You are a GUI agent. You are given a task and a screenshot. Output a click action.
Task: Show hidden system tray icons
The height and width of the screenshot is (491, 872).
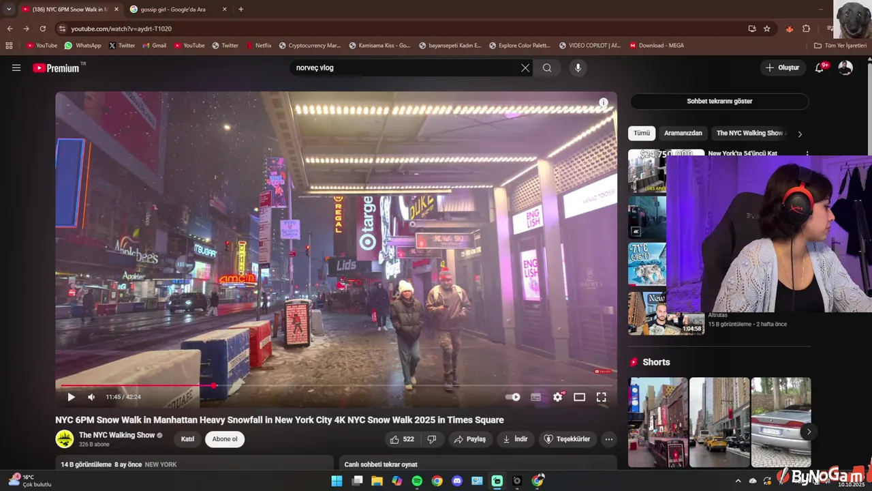pos(738,481)
